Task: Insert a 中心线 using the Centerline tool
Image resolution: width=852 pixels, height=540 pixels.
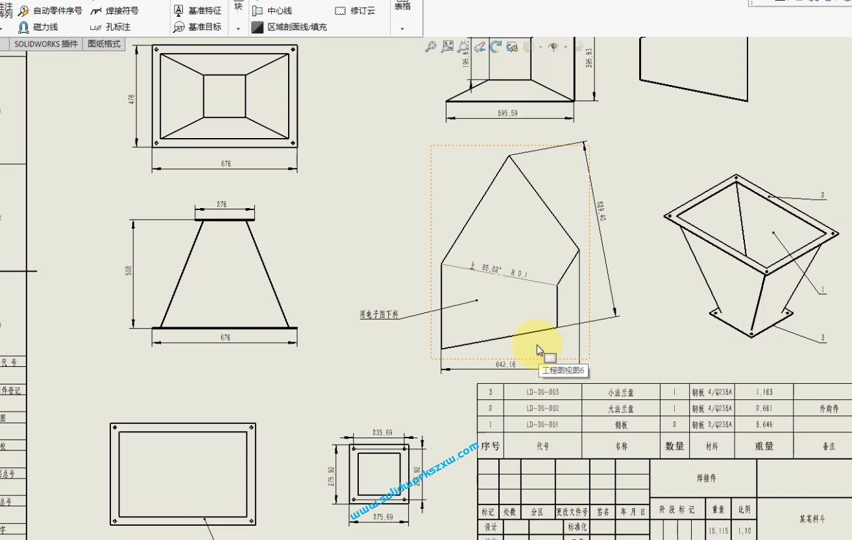Action: [276, 10]
